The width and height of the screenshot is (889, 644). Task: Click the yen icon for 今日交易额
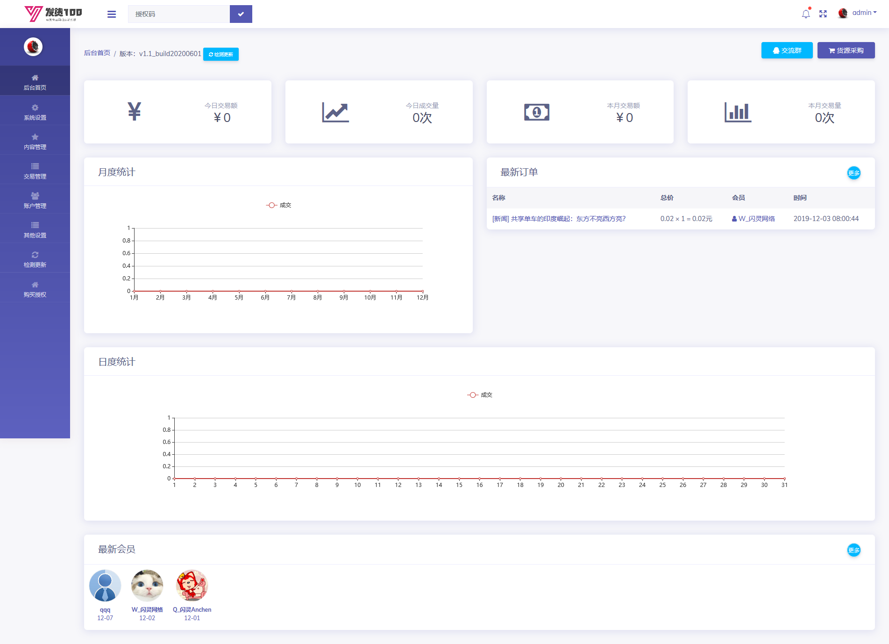(x=135, y=112)
